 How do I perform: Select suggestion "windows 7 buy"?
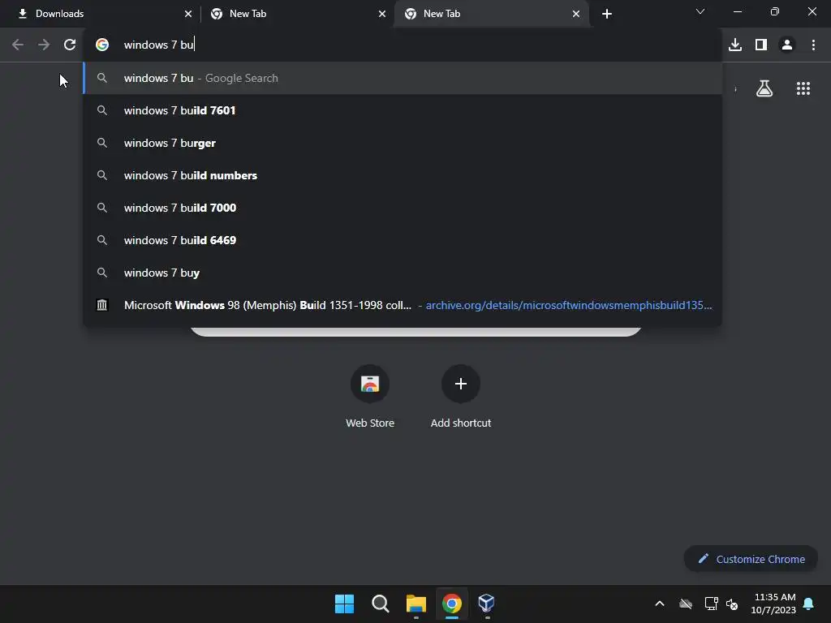(403, 273)
